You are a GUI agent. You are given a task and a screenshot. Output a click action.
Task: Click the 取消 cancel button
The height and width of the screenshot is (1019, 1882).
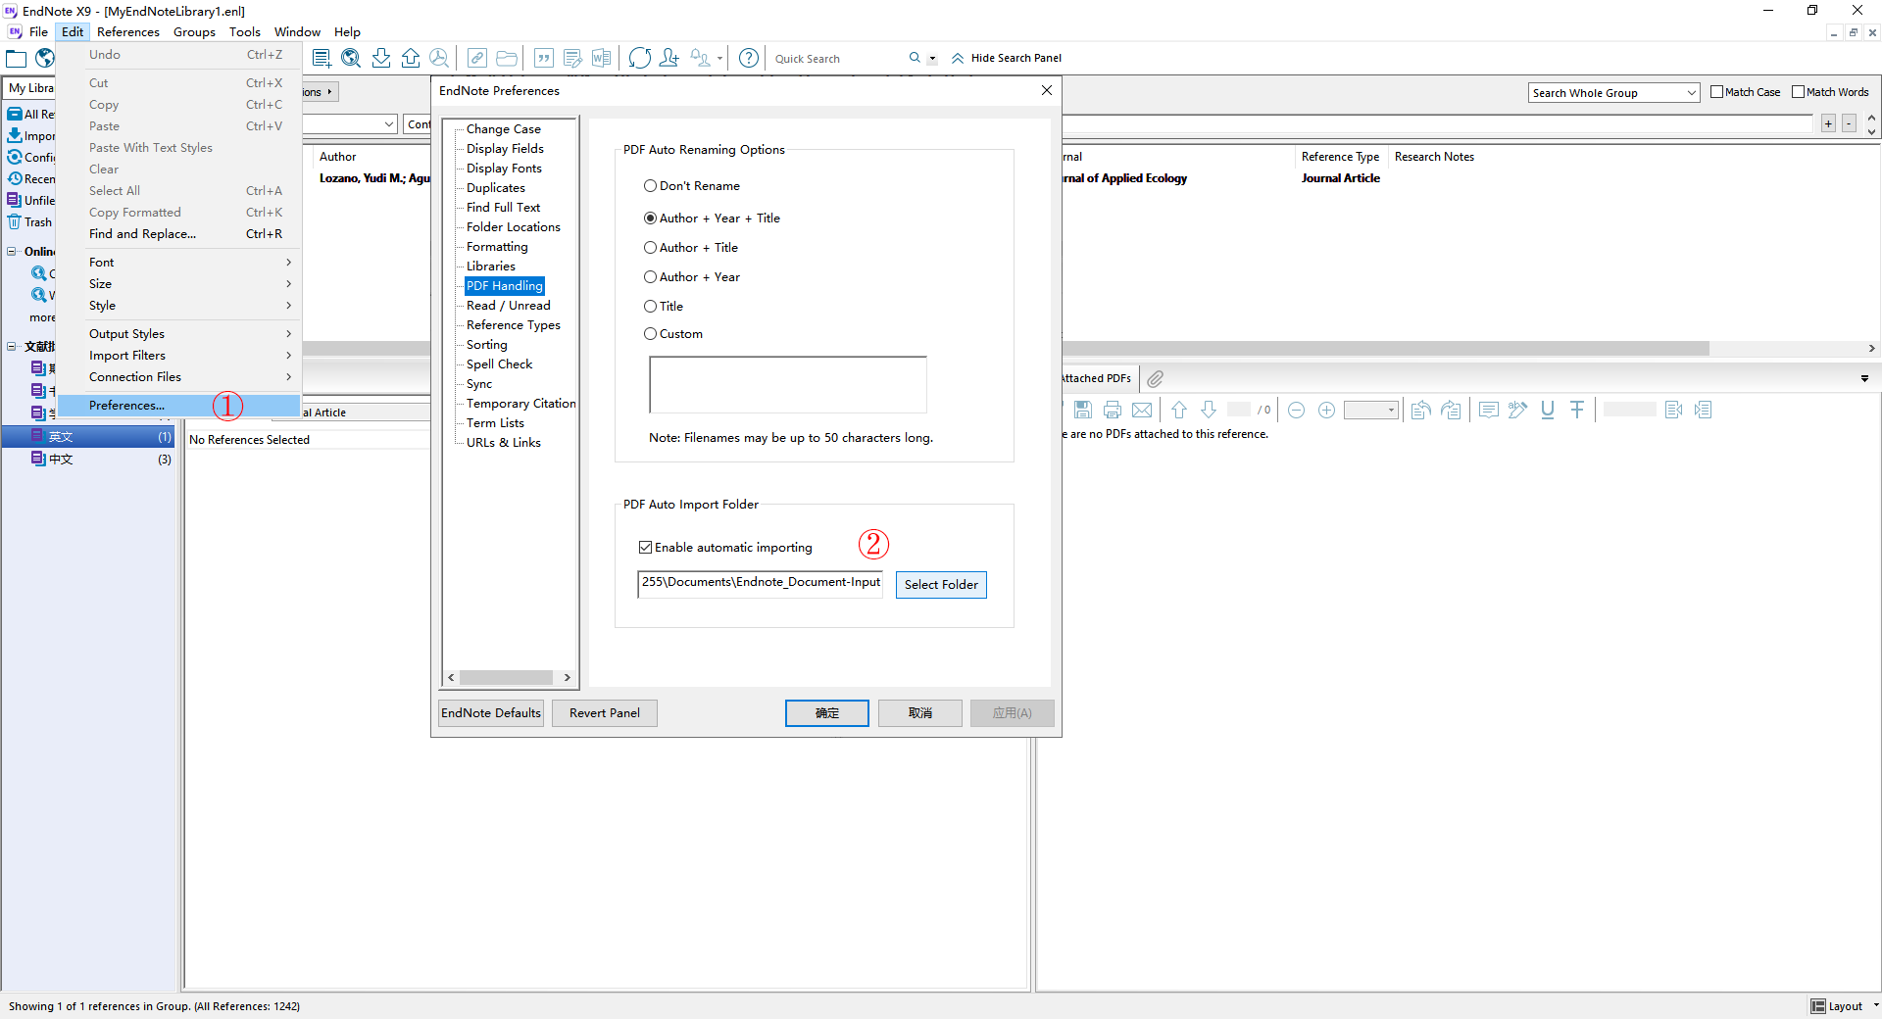click(919, 713)
